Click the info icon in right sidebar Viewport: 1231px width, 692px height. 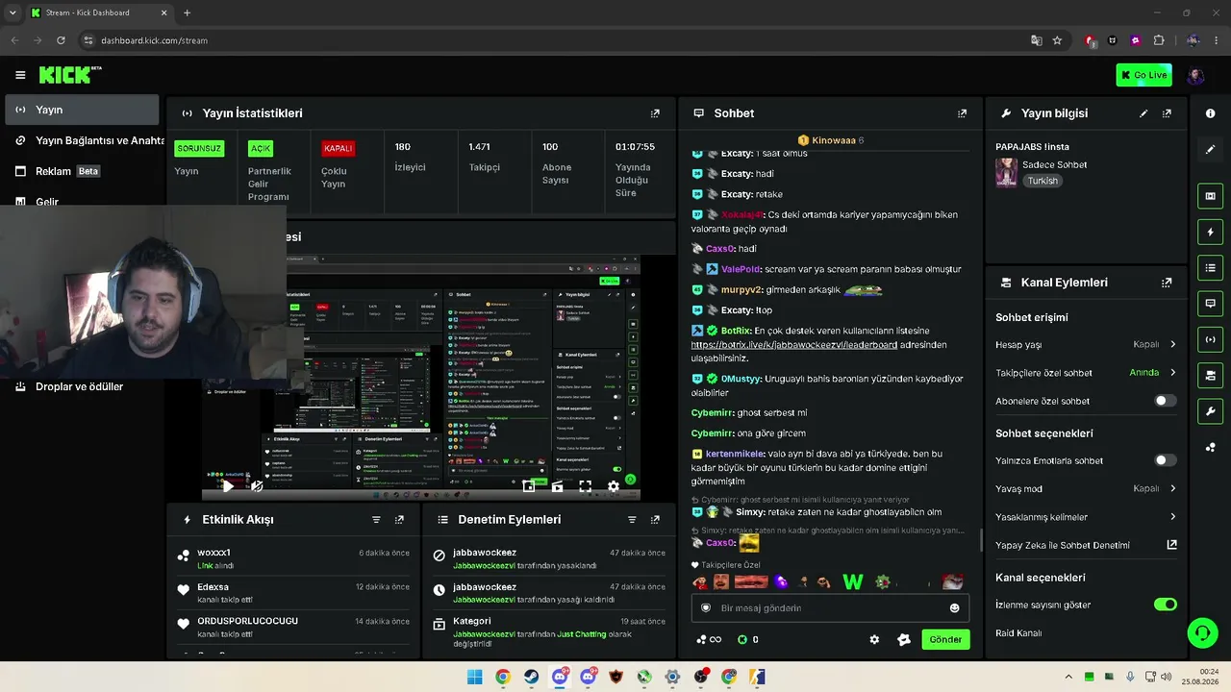1210,113
